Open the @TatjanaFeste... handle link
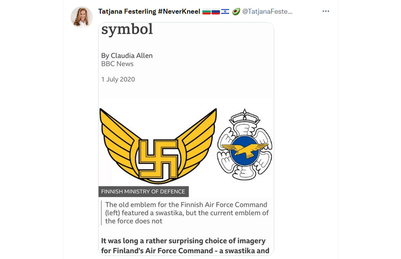401x259 pixels. (x=267, y=11)
